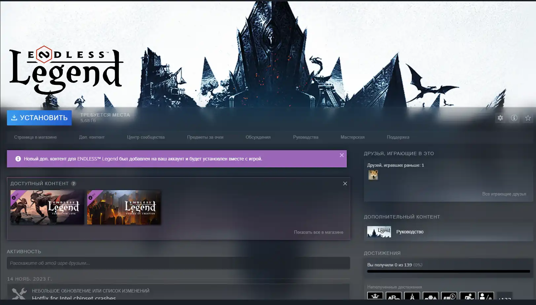Open the ABC letters achievement icon

[394, 296]
